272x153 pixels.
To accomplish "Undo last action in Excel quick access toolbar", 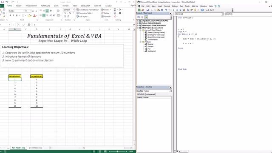I will click(7, 2).
